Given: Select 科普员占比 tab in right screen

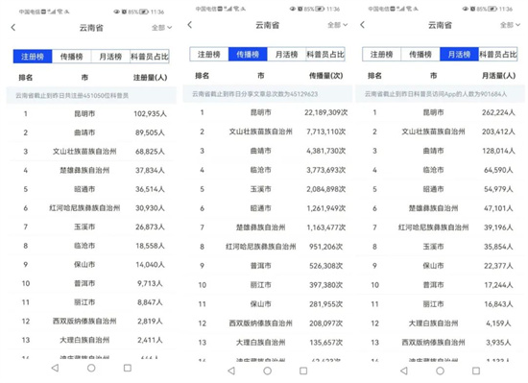Looking at the screenshot, I should (498, 54).
